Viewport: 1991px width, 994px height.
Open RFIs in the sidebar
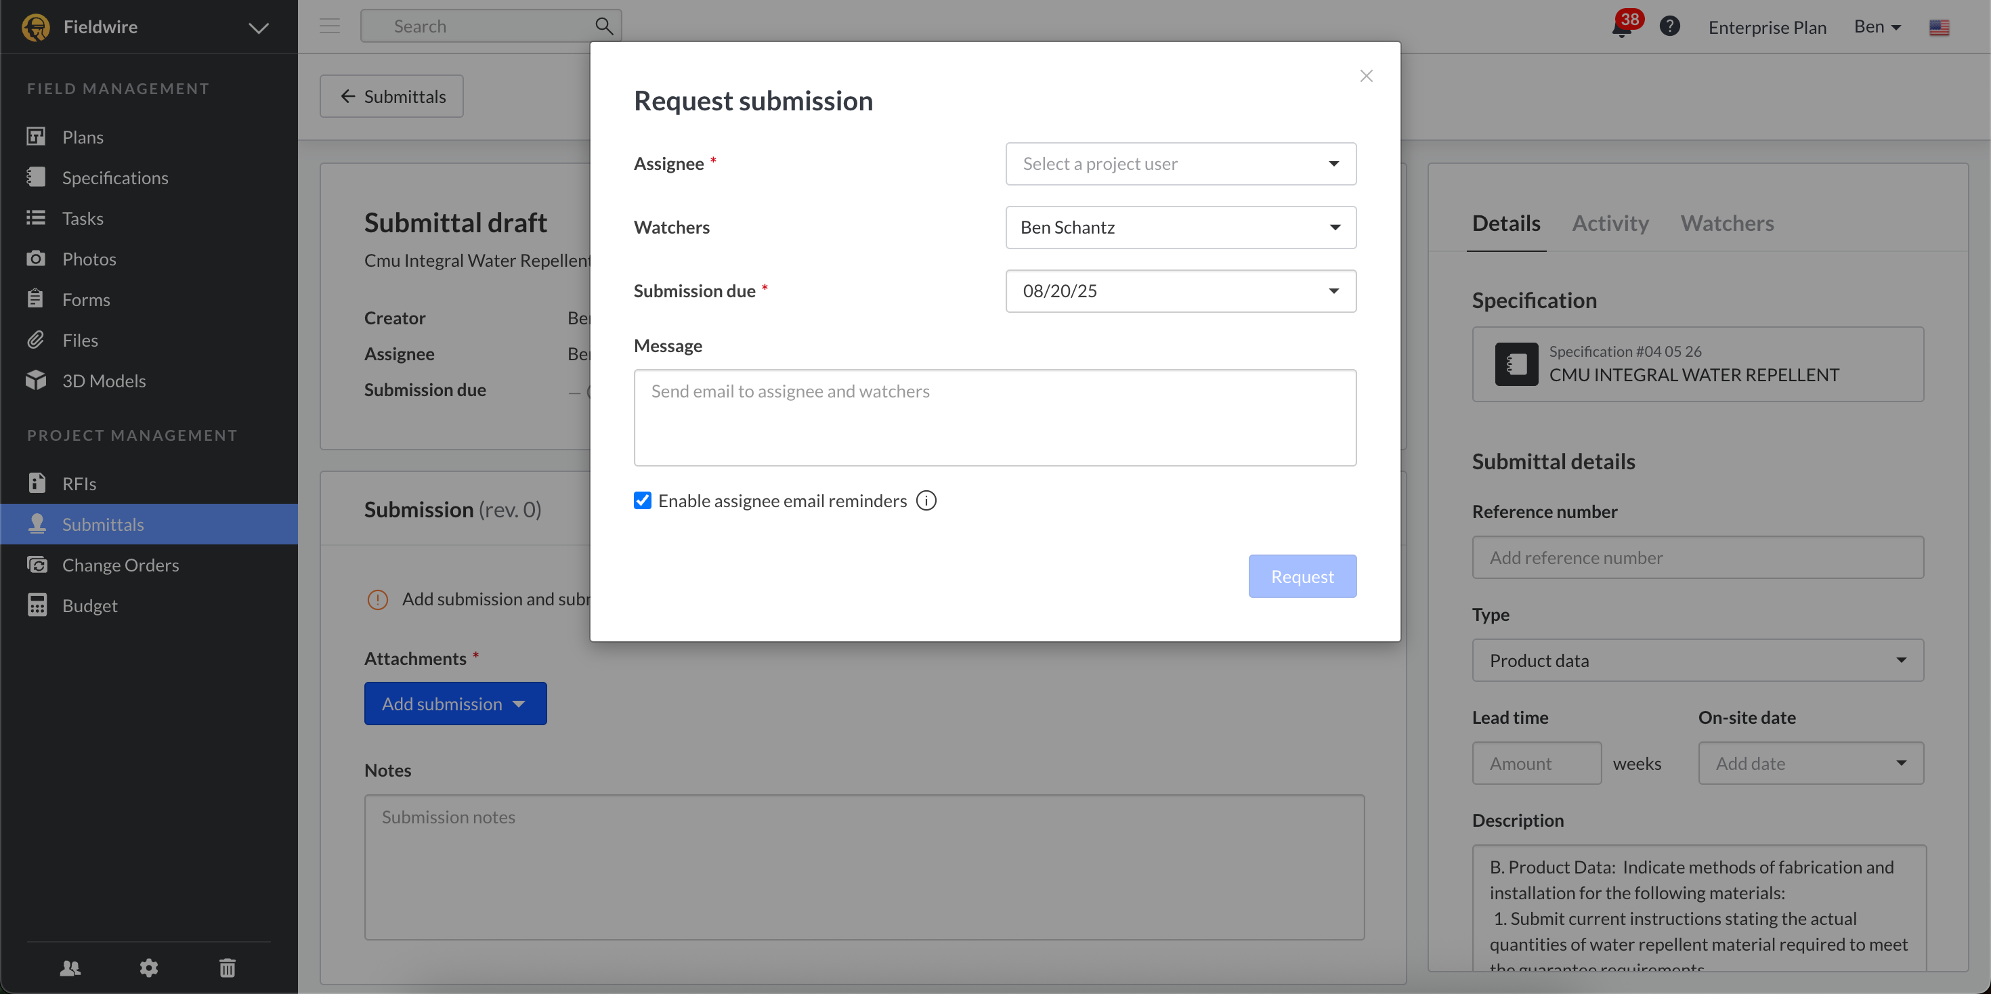click(80, 484)
